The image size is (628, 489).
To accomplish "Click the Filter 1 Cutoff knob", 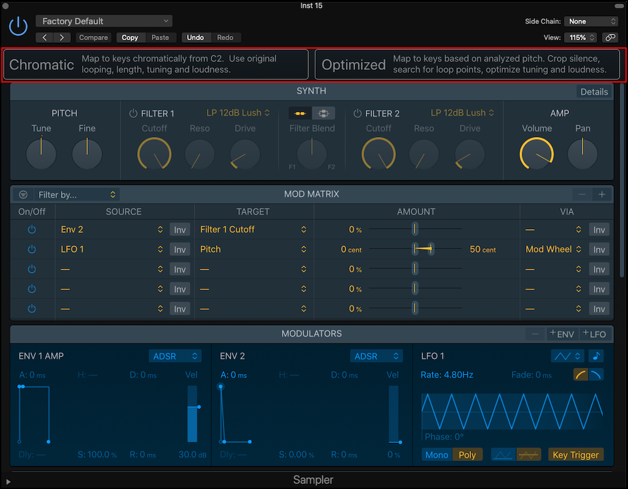I will tap(154, 154).
